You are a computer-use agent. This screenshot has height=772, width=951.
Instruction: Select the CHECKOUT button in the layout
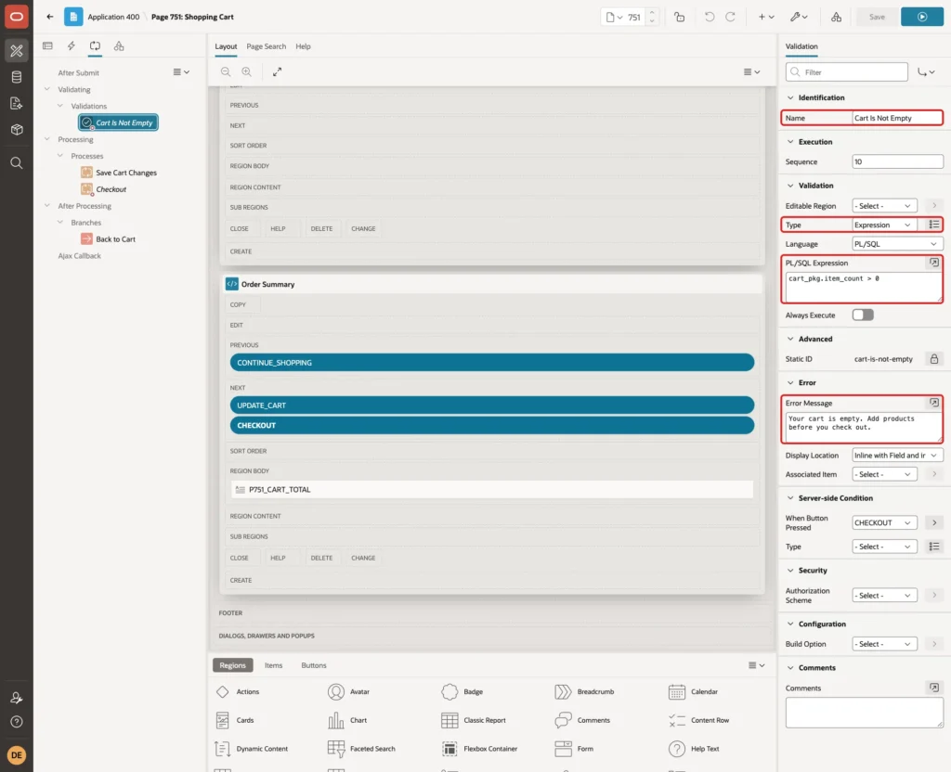(x=492, y=425)
